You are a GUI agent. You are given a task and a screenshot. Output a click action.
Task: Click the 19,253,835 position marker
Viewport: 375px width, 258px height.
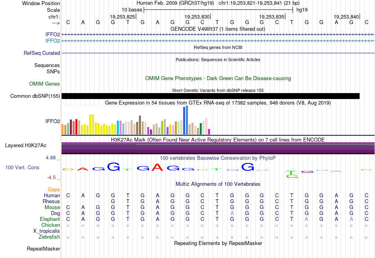point(272,17)
